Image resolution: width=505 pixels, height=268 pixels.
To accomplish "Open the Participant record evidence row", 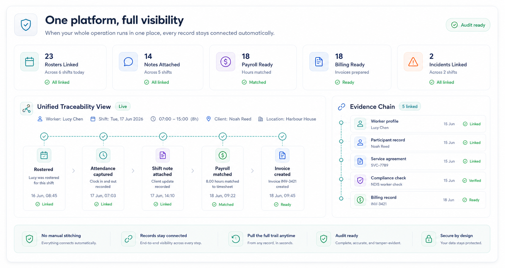I will click(418, 143).
